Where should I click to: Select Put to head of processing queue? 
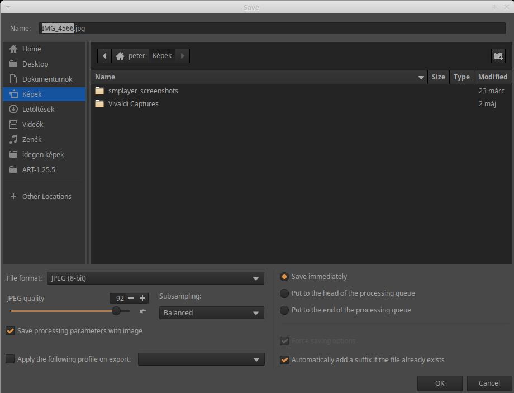(x=284, y=293)
